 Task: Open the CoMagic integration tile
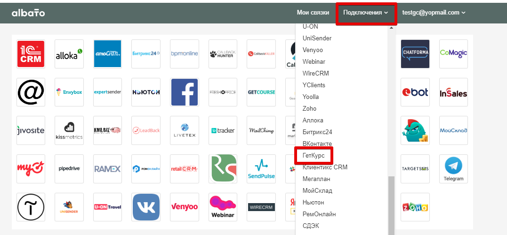(x=453, y=54)
